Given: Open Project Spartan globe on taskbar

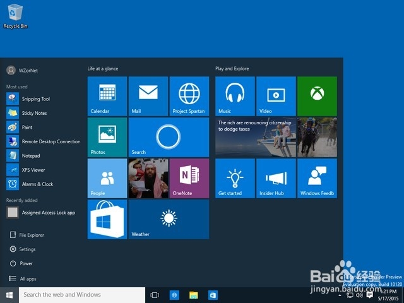Looking at the screenshot, I should pyautogui.click(x=174, y=295).
